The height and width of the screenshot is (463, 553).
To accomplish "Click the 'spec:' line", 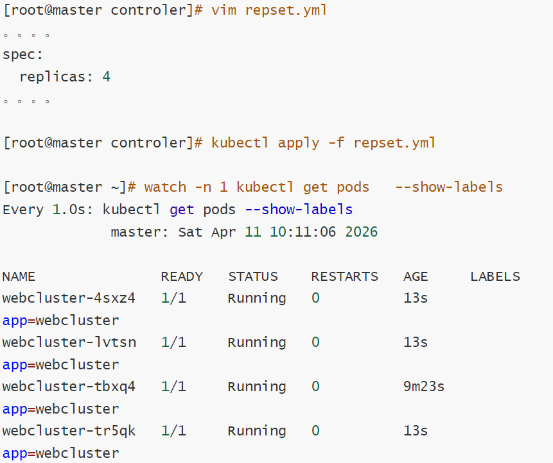I will 23,55.
